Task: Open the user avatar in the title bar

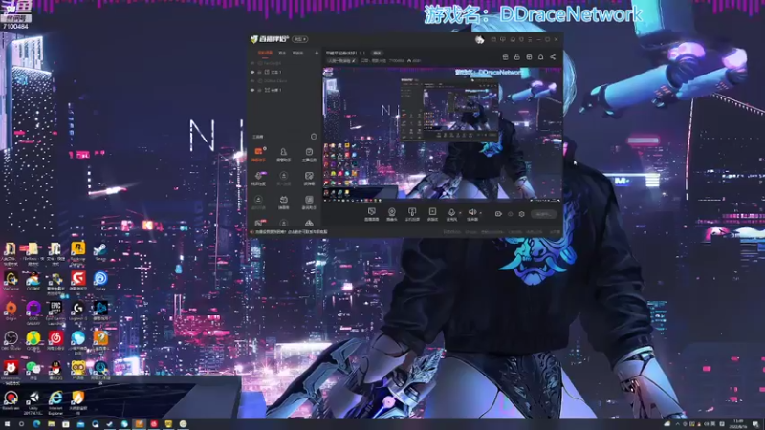Action: click(x=480, y=39)
